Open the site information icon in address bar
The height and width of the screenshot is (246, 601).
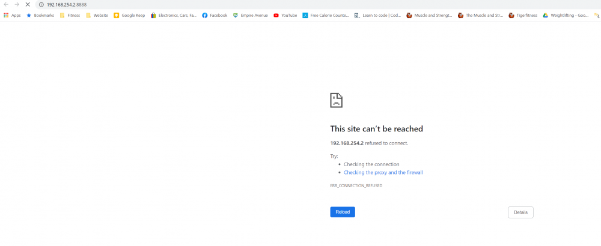pos(42,5)
